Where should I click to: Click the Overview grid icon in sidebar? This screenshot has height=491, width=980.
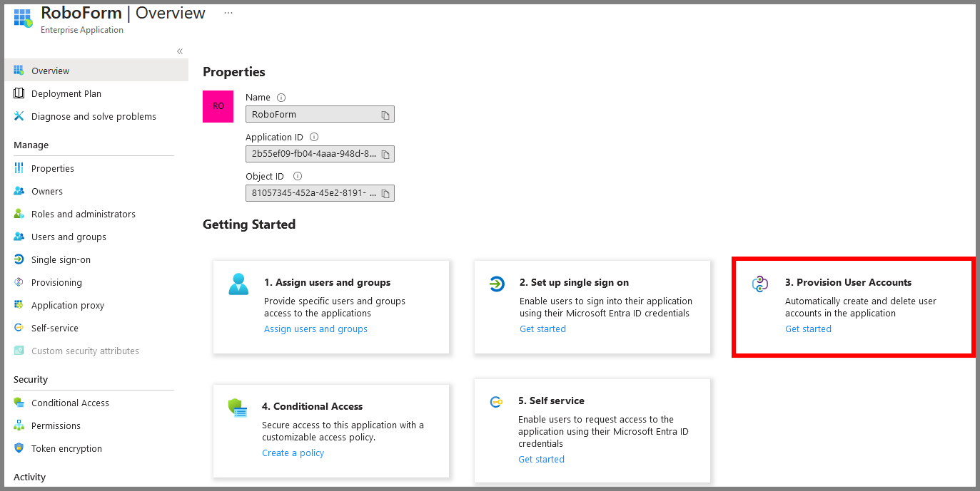pos(19,71)
